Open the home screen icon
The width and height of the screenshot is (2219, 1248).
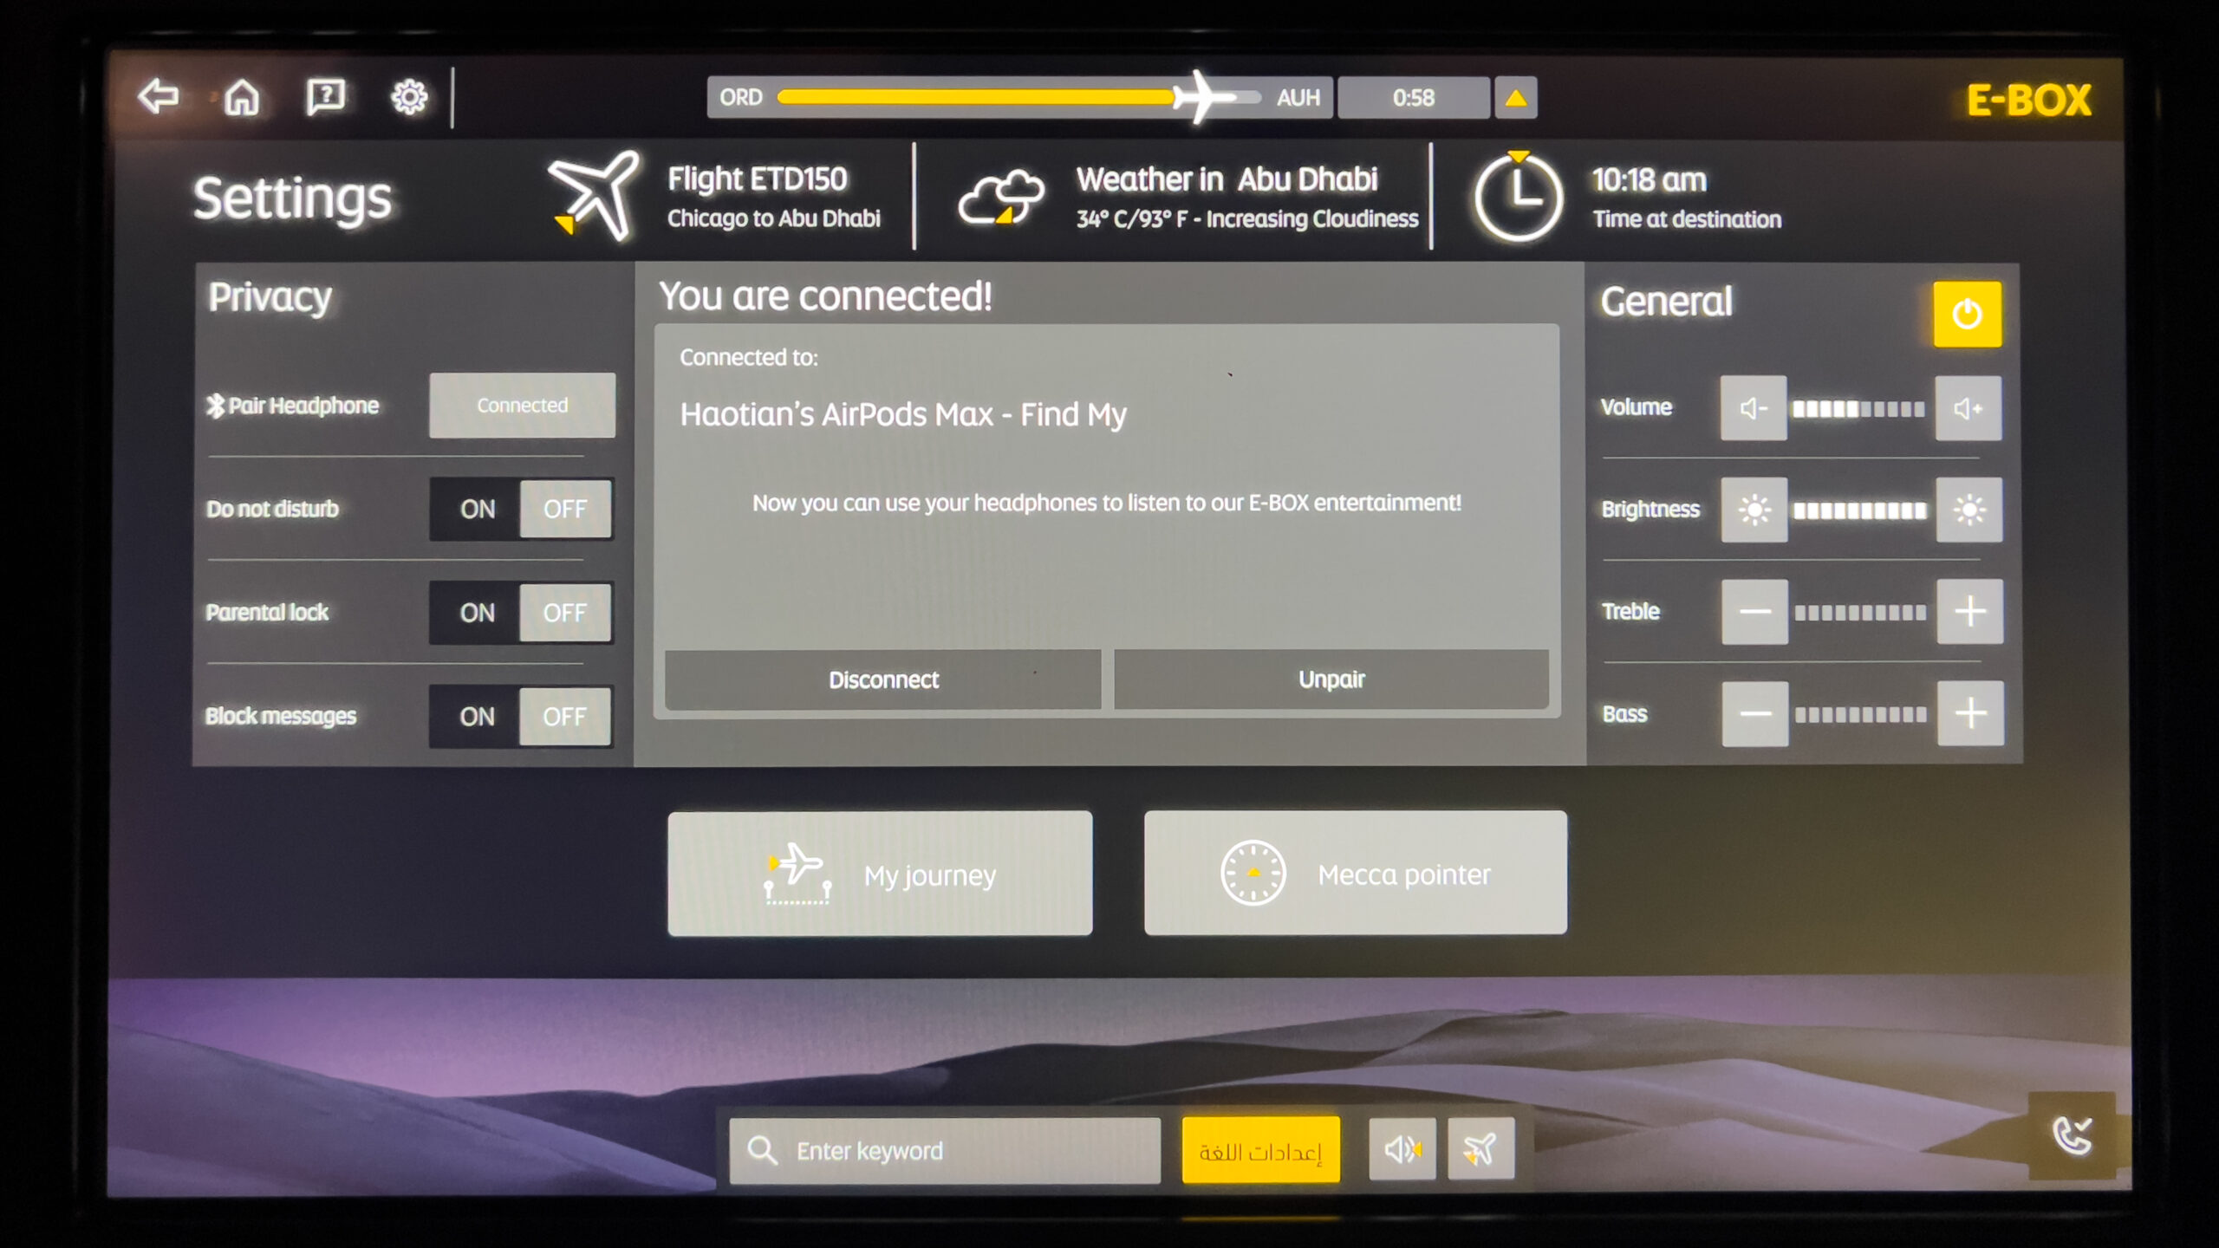click(x=242, y=97)
